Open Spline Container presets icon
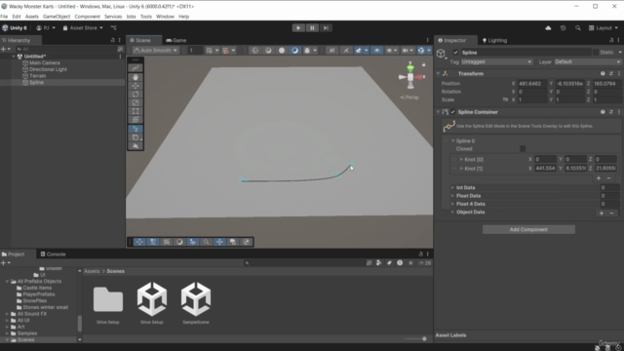 [x=611, y=112]
